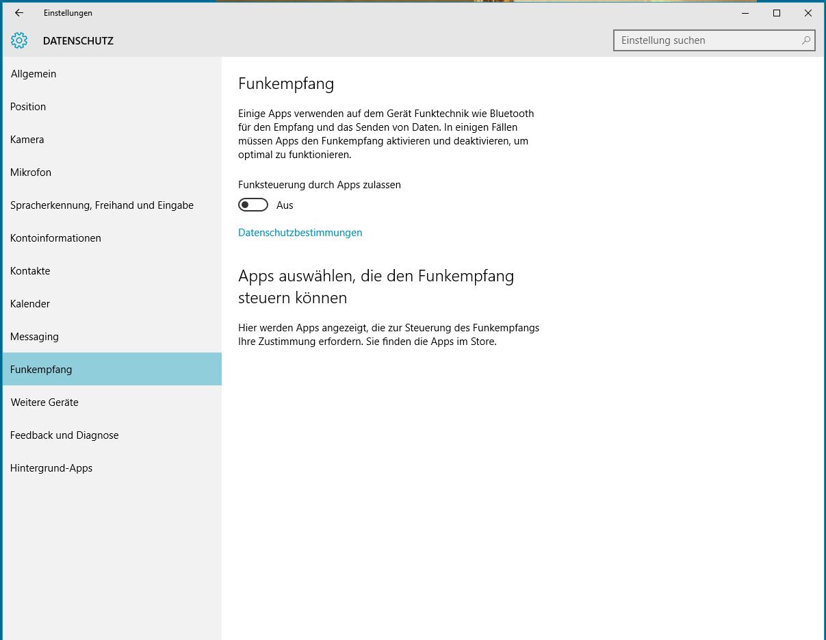Open Spracherkennung, Freihand und Eingabe
Viewport: 826px width, 640px height.
click(112, 205)
